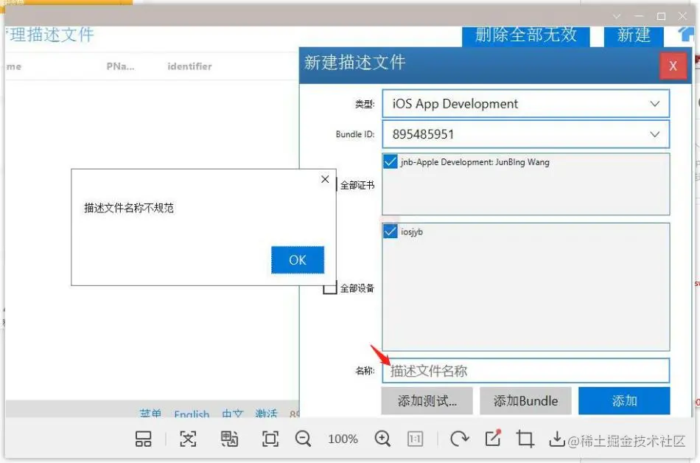This screenshot has height=463, width=700.
Task: Click the 删除全部无效 button
Action: [x=526, y=35]
